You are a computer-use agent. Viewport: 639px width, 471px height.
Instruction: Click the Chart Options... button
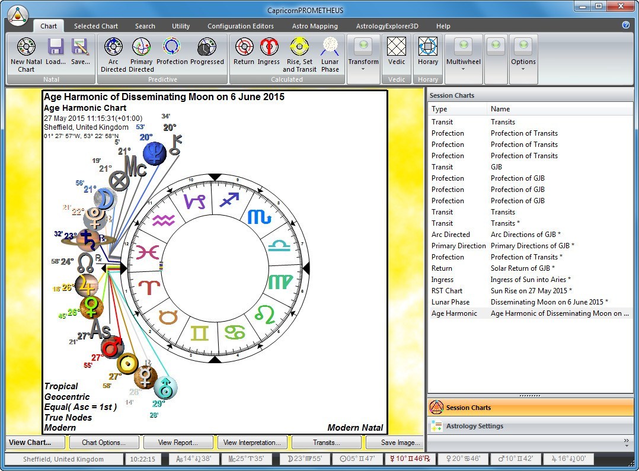[104, 442]
